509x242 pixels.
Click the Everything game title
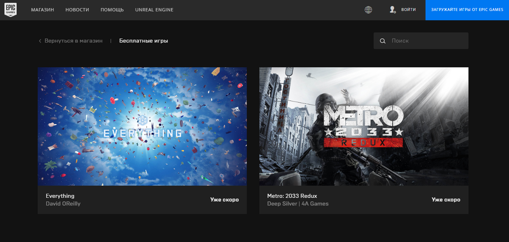60,196
